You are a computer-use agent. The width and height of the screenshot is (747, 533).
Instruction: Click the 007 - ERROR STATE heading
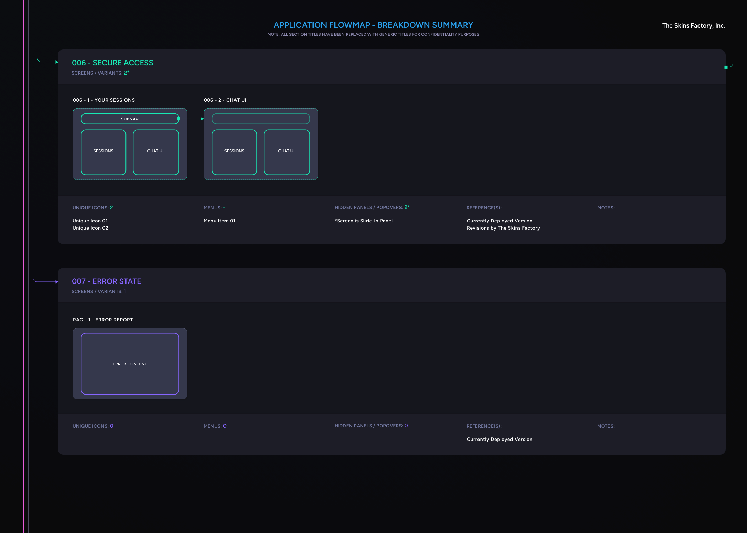106,281
